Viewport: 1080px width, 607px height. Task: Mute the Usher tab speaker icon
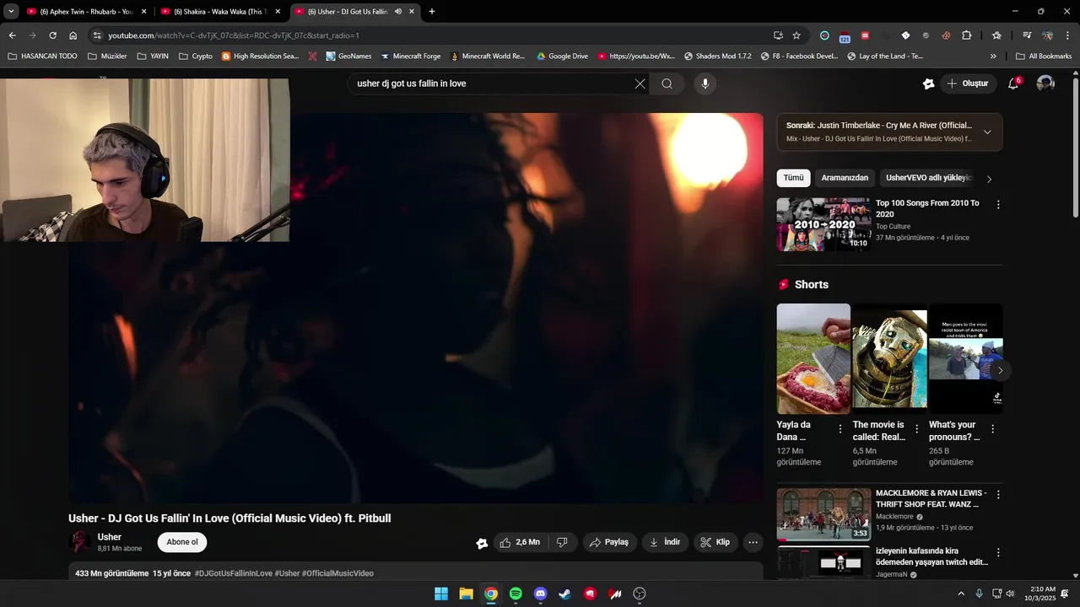point(397,12)
